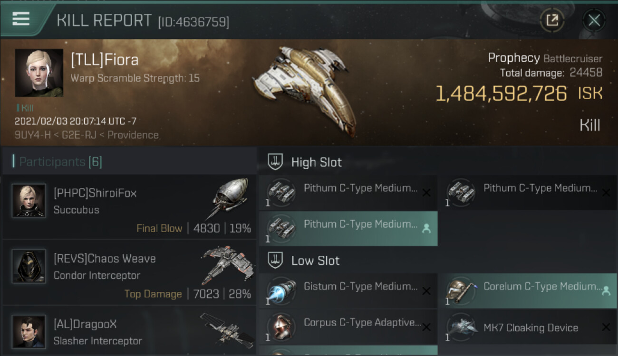Select Chaos Weave's pilot portrait
Screen dimensions: 618x356
tap(29, 266)
